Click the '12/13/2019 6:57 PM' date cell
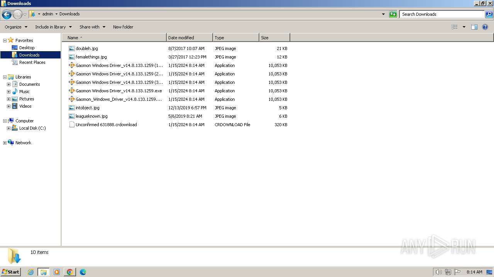 pyautogui.click(x=187, y=108)
